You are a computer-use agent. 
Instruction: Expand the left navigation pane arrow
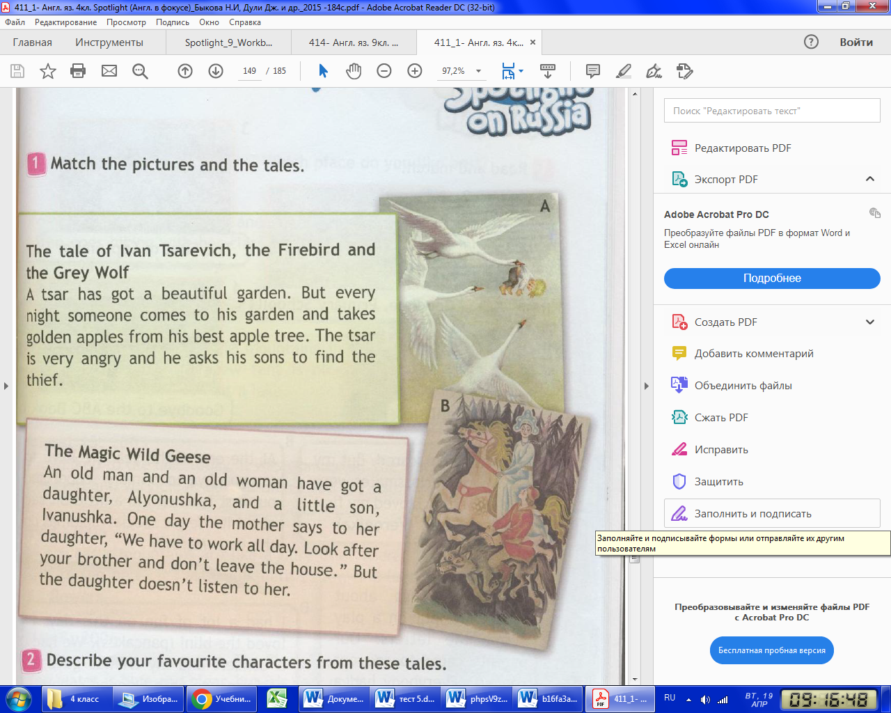click(x=6, y=386)
